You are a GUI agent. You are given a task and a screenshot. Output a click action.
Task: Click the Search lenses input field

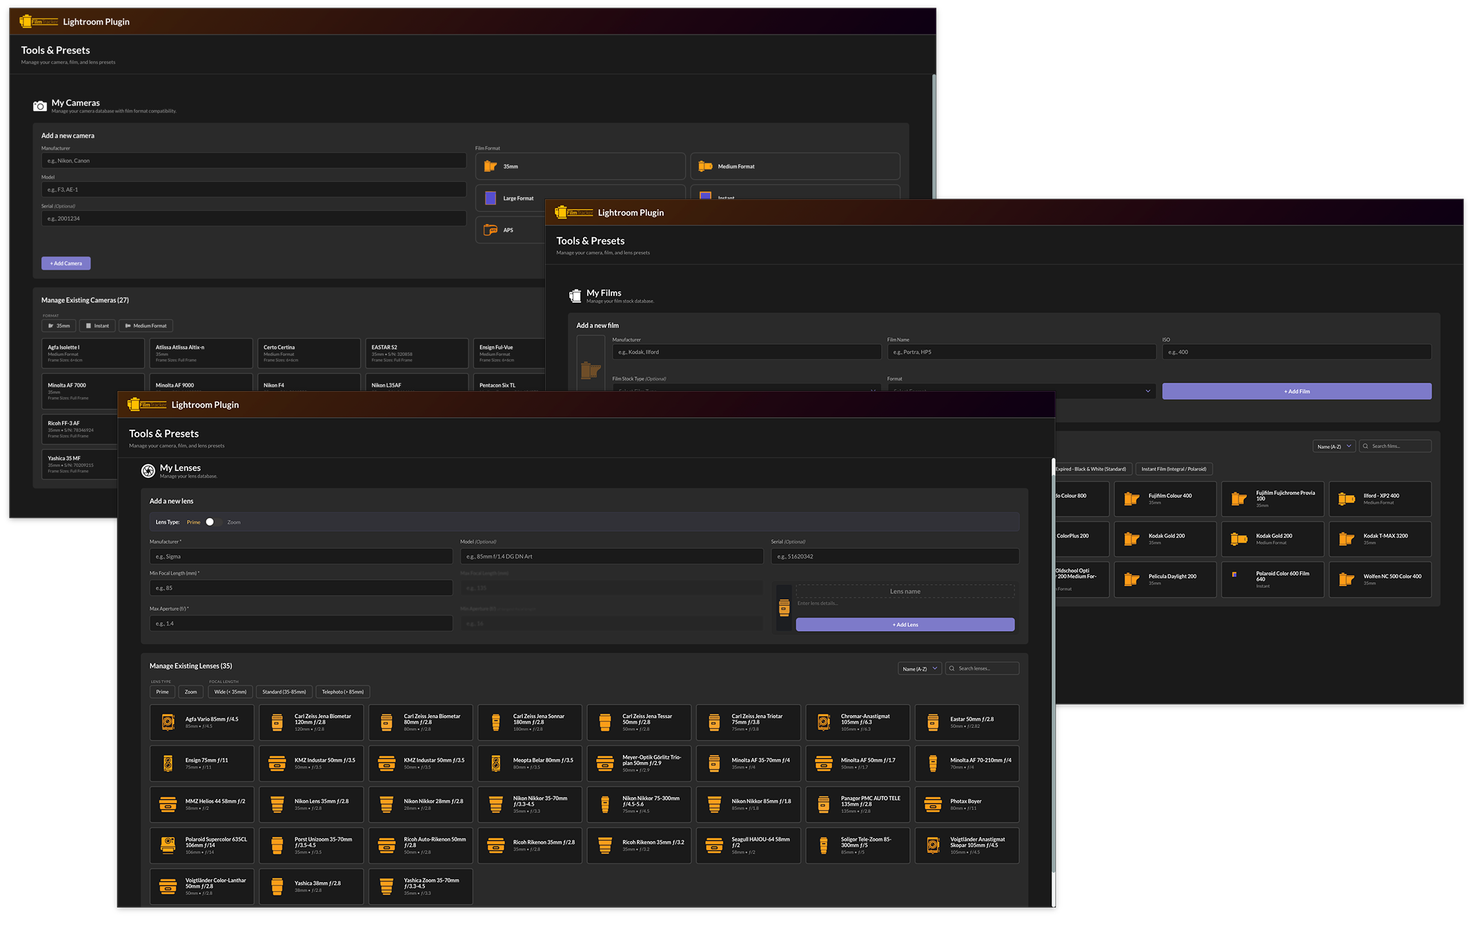[x=982, y=668]
